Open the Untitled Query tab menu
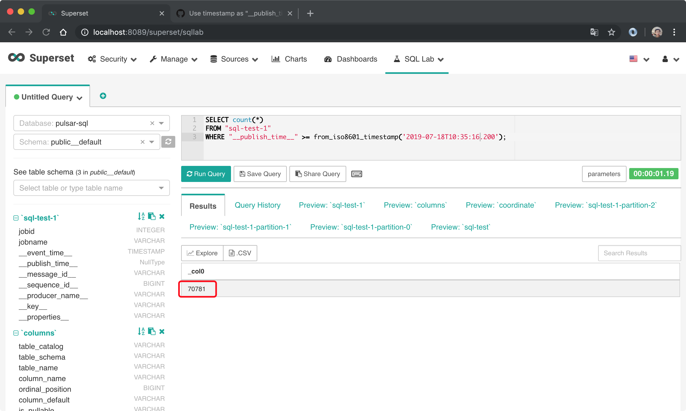Image resolution: width=686 pixels, height=411 pixels. (x=80, y=98)
